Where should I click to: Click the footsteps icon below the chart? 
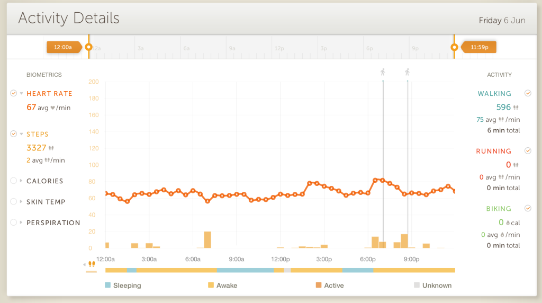pos(92,264)
